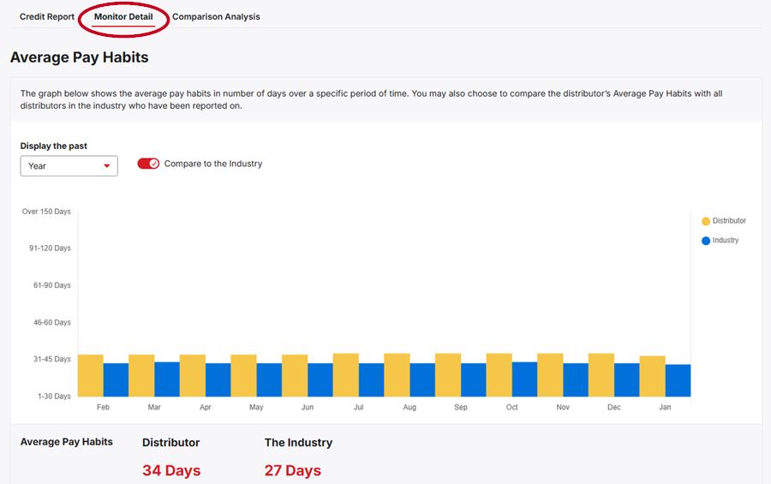This screenshot has height=484, width=771.
Task: Disable the Compare to the Industry toggle
Action: click(x=148, y=164)
